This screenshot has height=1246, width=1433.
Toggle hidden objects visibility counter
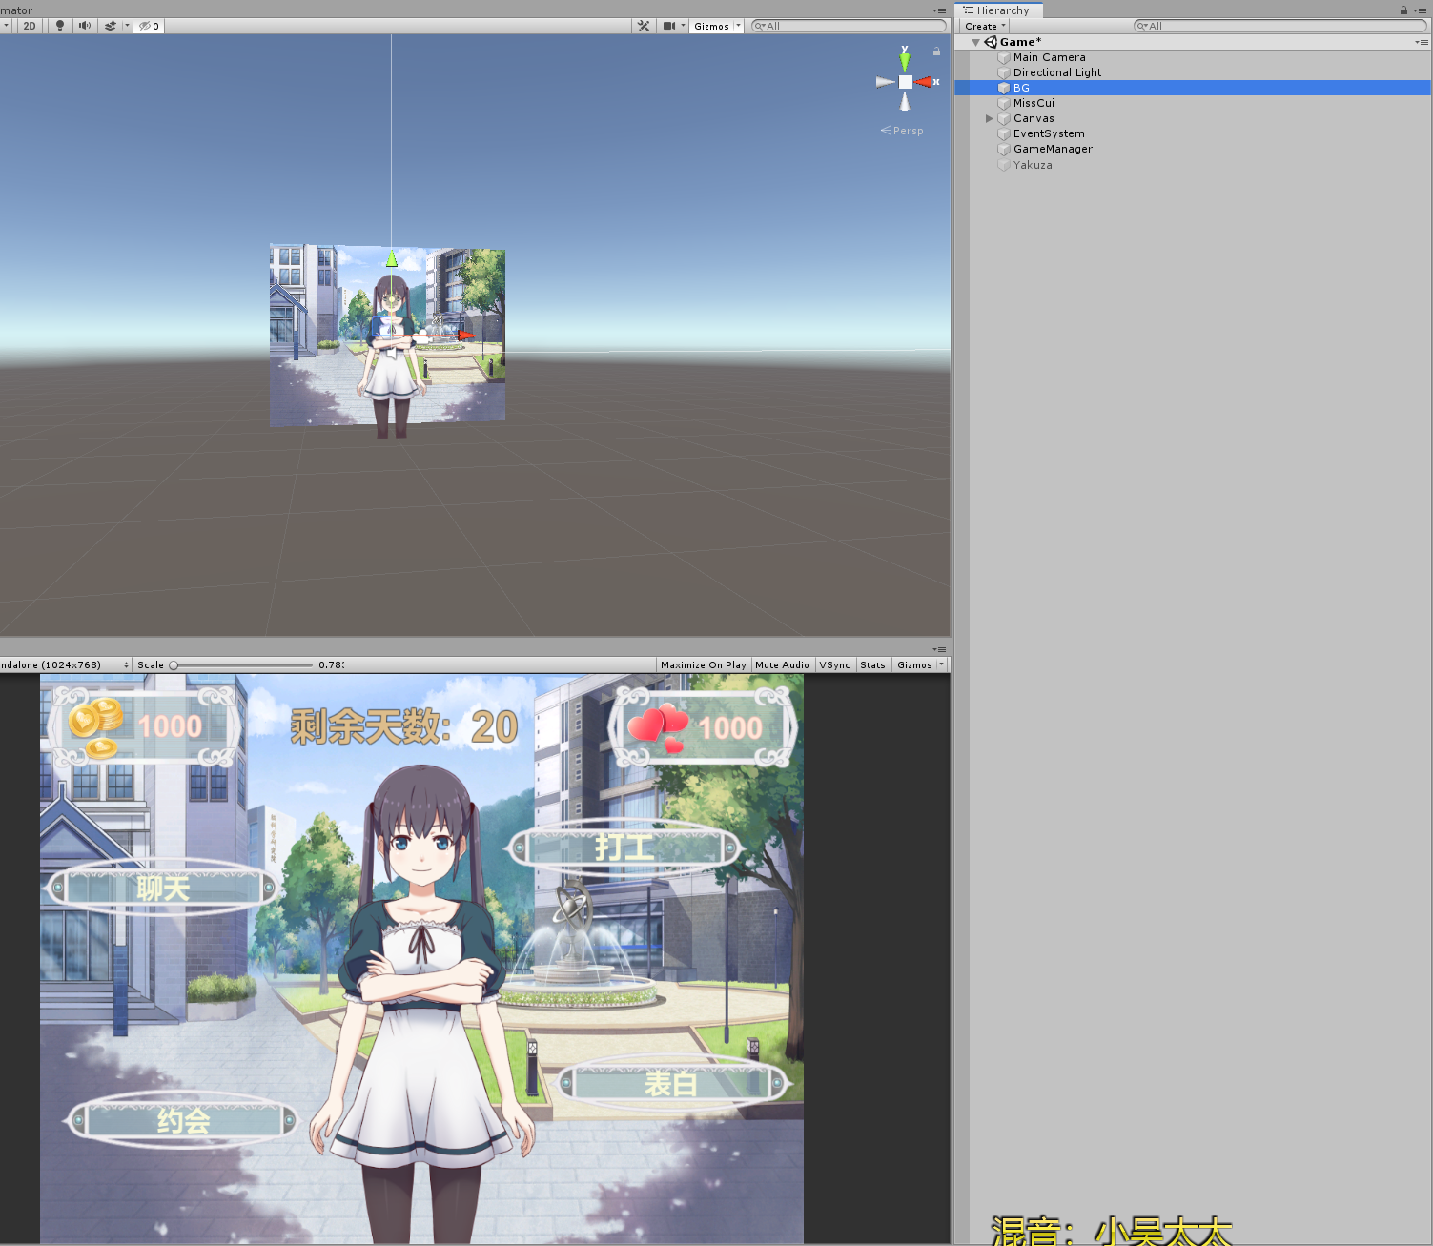[x=149, y=26]
